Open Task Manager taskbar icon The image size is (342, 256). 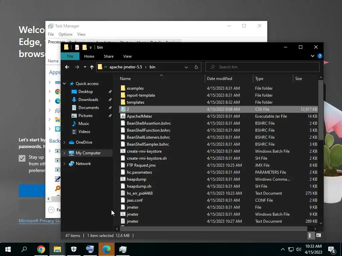(123, 249)
